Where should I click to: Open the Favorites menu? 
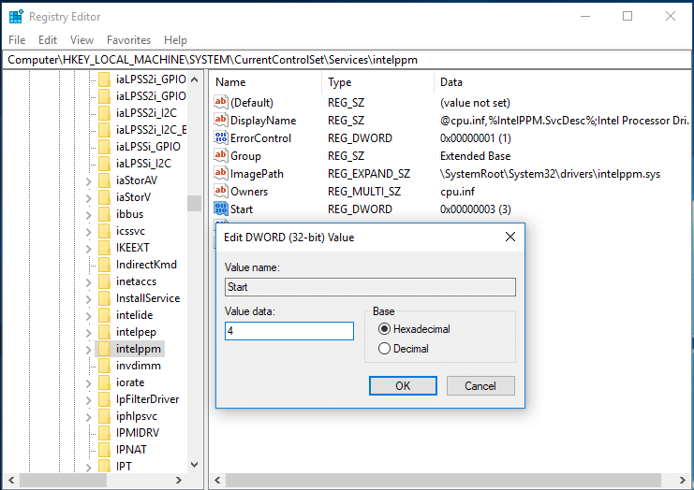click(128, 40)
